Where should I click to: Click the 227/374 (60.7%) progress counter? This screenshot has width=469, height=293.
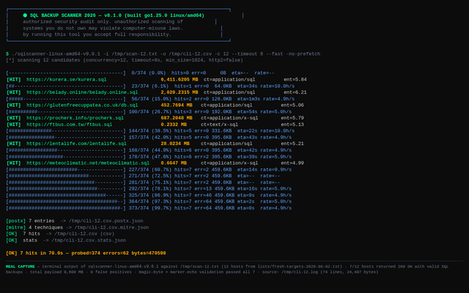click(150, 170)
